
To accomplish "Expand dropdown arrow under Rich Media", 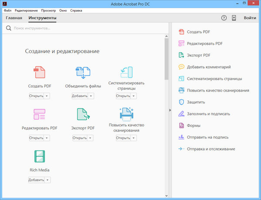I will click(47, 180).
